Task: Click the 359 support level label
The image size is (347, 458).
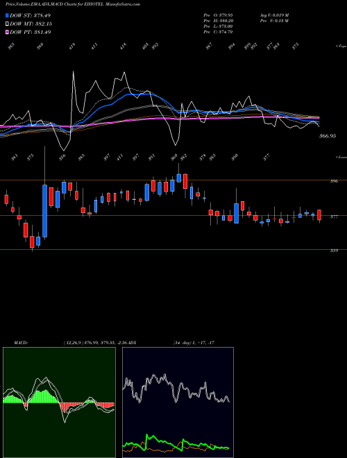Action: click(334, 251)
